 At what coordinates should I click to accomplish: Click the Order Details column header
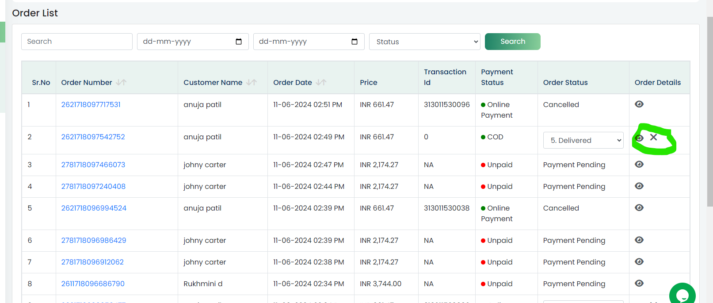point(658,82)
